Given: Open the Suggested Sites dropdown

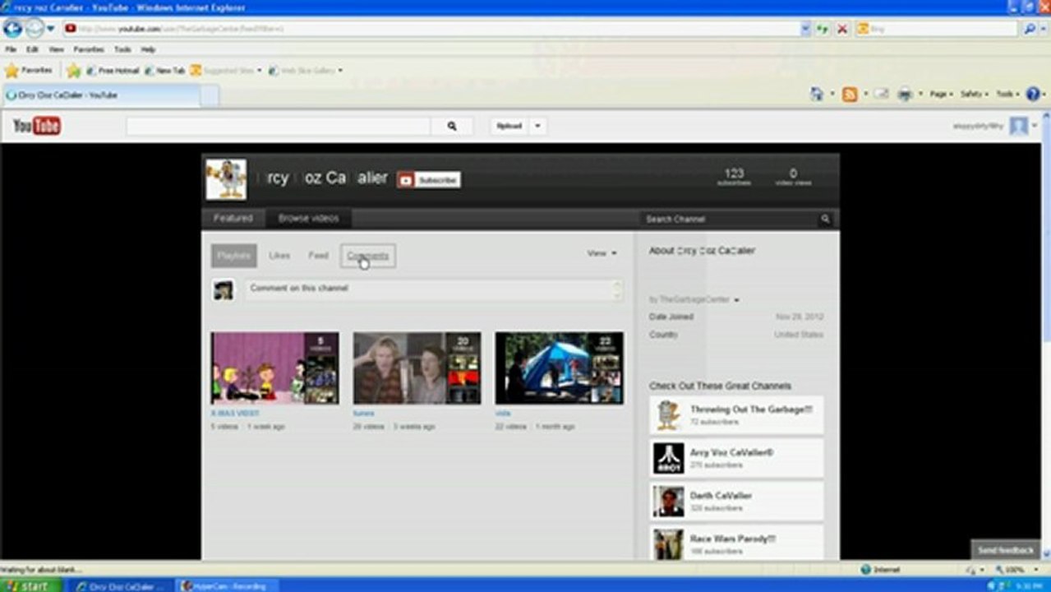Looking at the screenshot, I should pyautogui.click(x=226, y=71).
